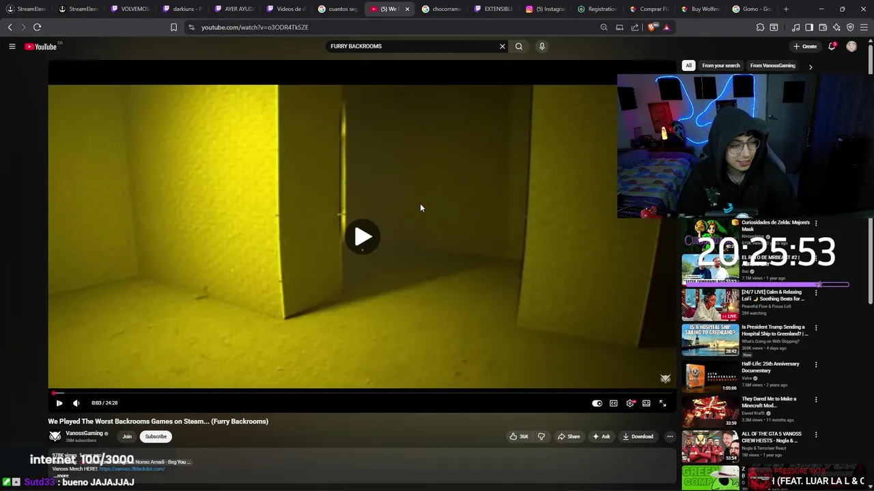Open more actions ellipsis under video

pyautogui.click(x=670, y=436)
